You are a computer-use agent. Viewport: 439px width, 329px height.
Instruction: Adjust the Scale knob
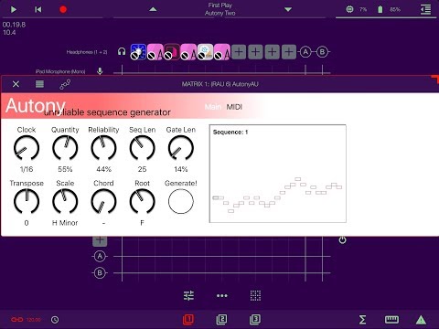pyautogui.click(x=65, y=201)
